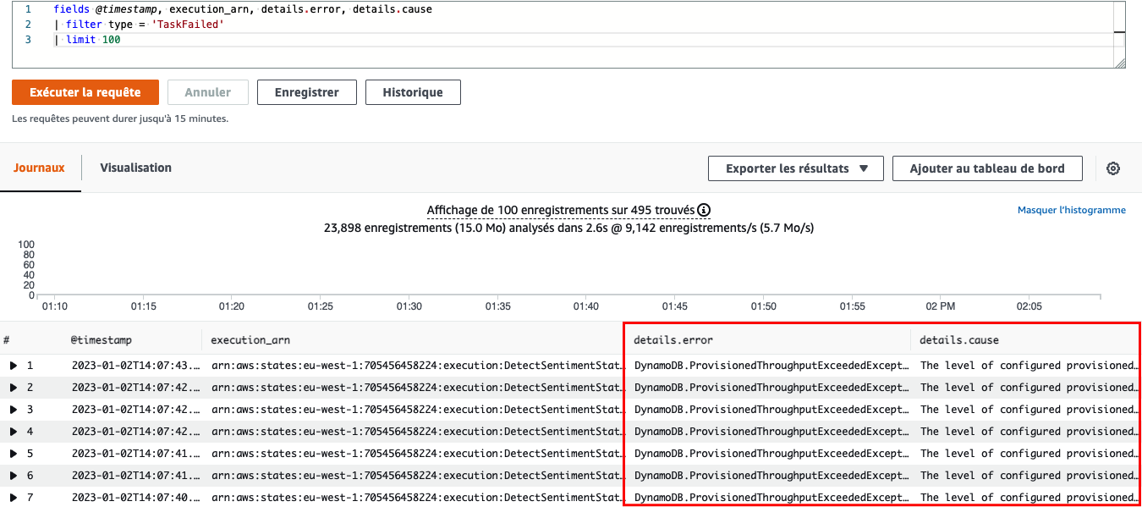Expand log row 7
1142x507 pixels.
pos(13,498)
